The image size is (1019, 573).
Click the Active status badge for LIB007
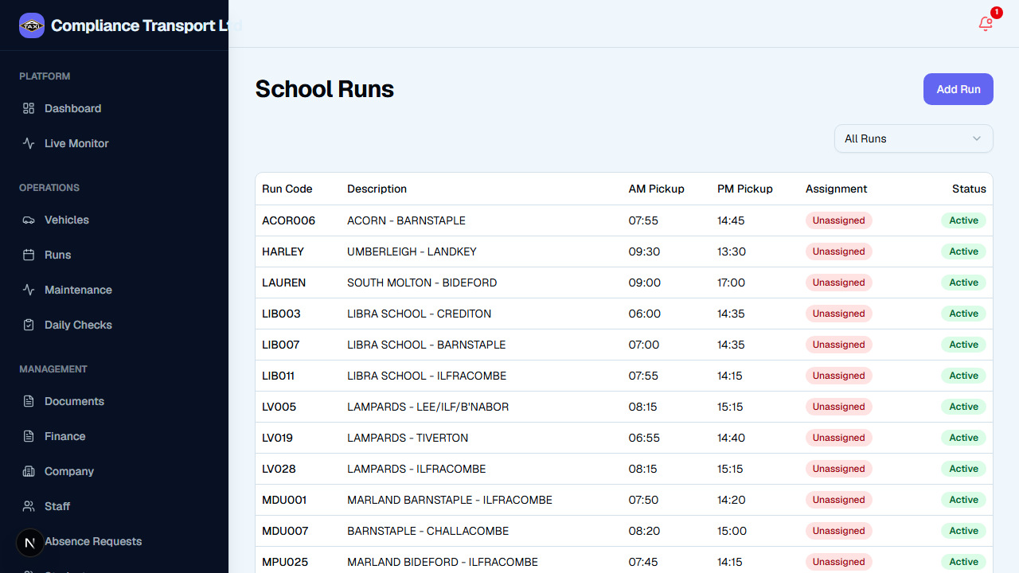pos(964,345)
